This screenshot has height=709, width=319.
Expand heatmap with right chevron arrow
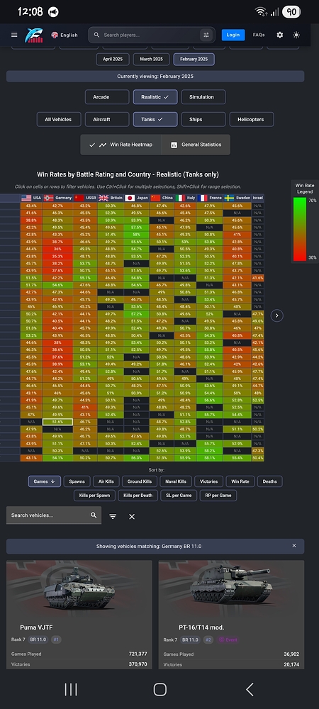[277, 316]
